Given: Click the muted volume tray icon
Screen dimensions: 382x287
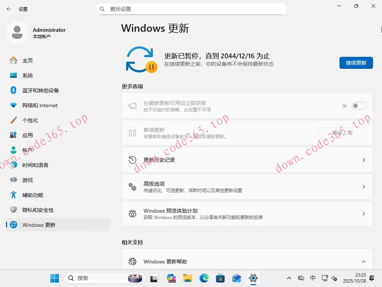Looking at the screenshot, I should [x=334, y=278].
